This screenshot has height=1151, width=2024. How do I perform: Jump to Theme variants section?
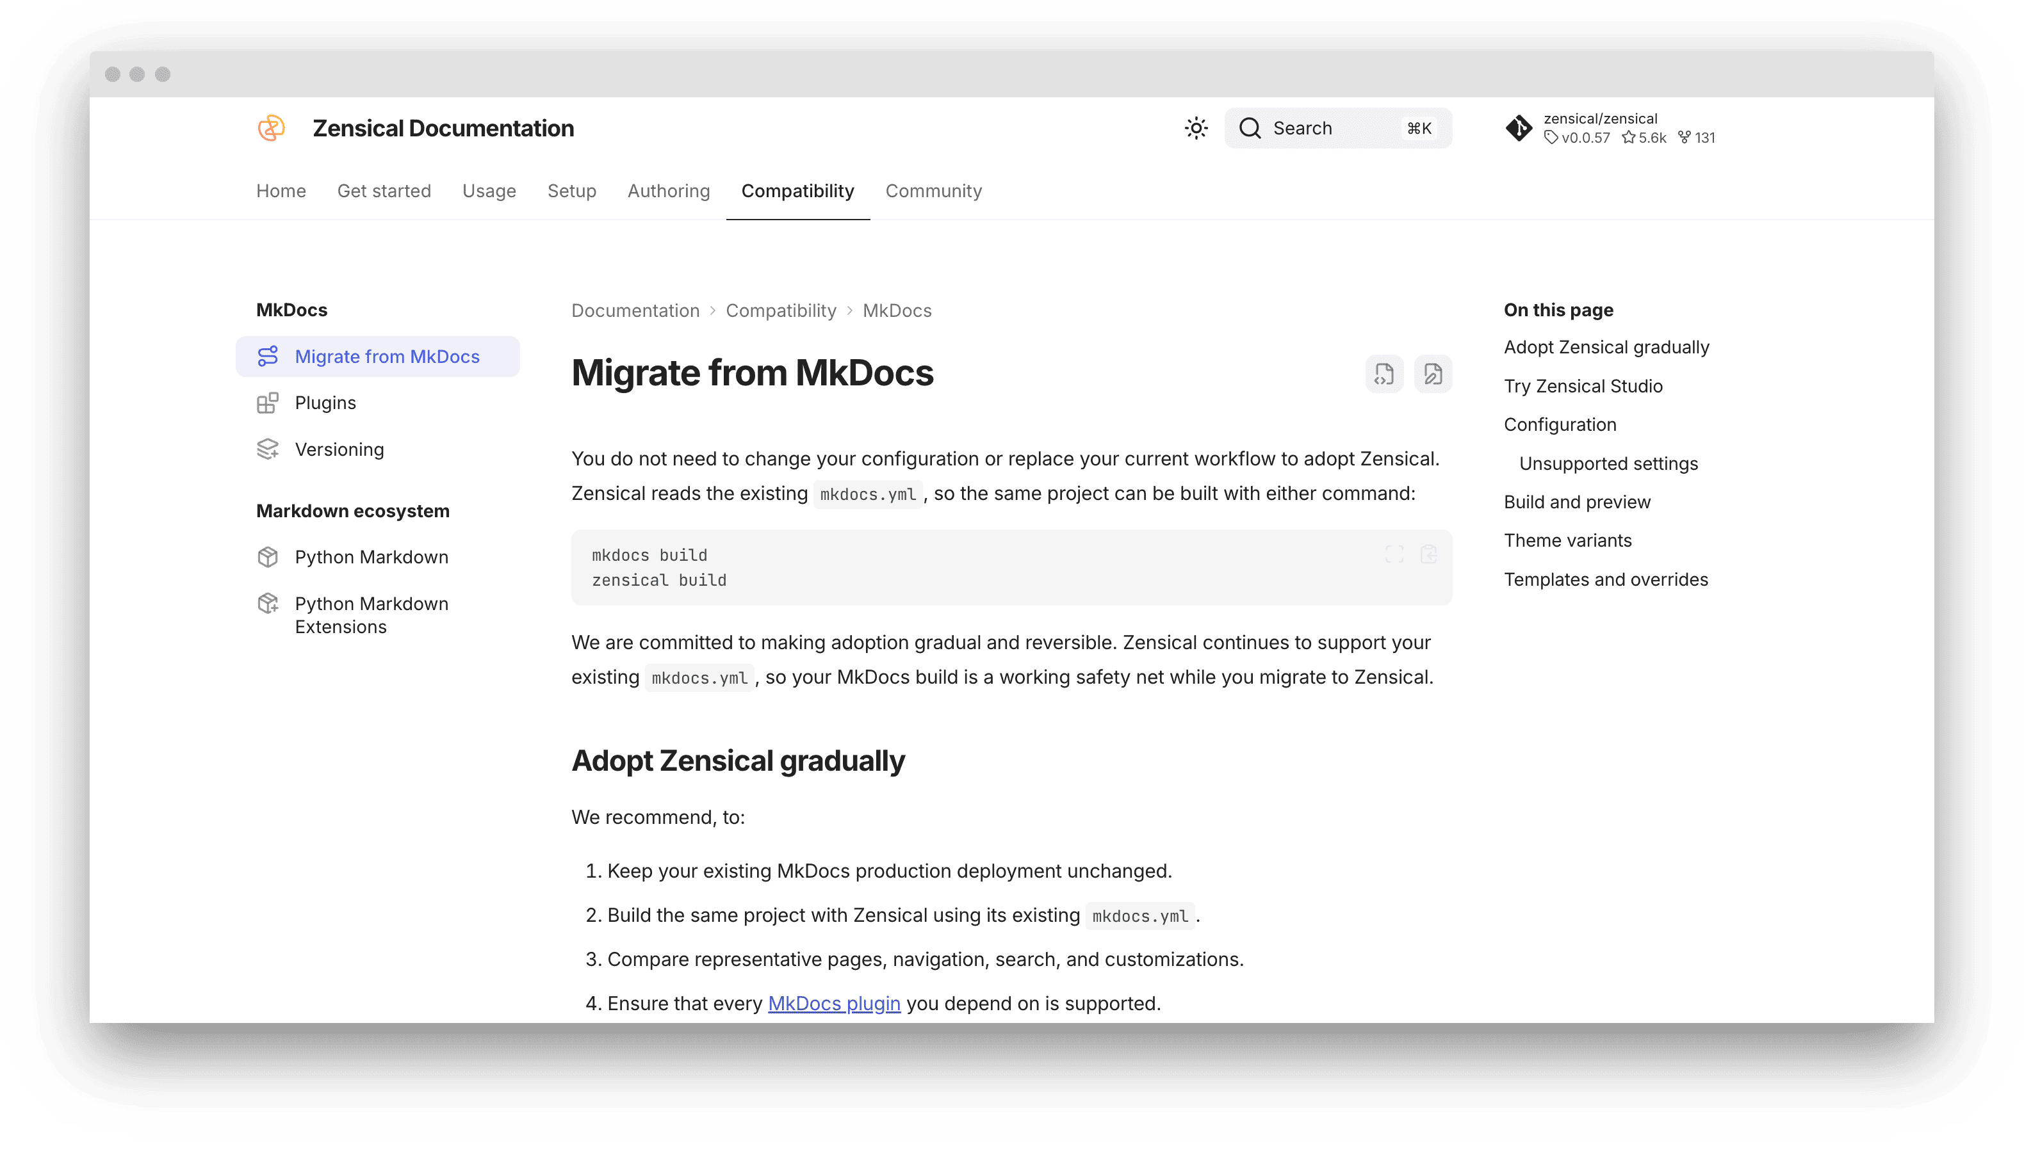(x=1567, y=540)
